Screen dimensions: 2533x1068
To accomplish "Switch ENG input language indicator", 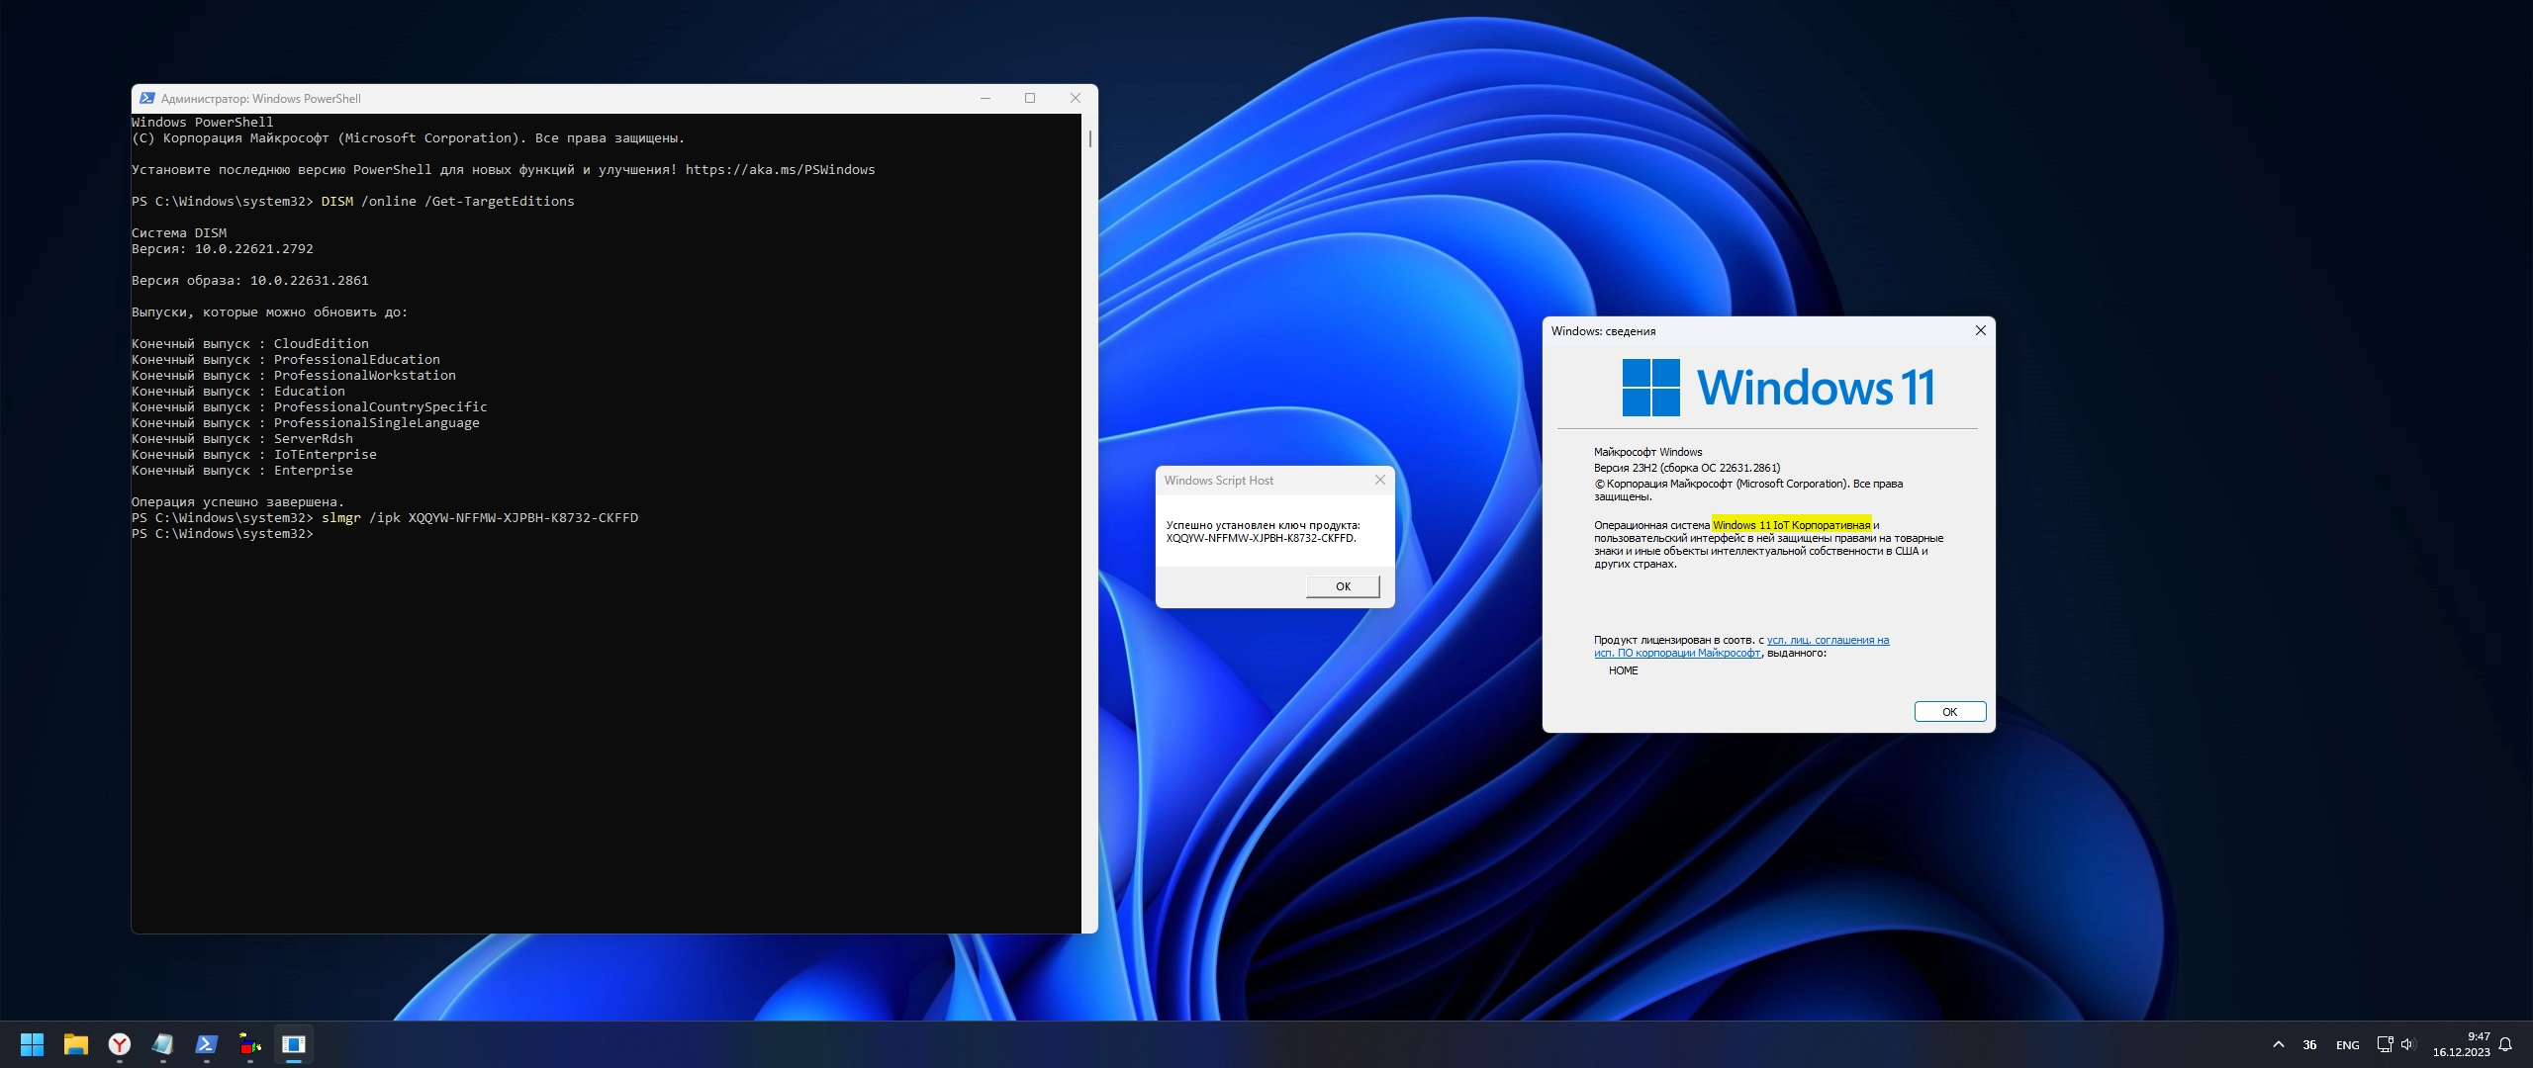I will tap(2347, 1045).
